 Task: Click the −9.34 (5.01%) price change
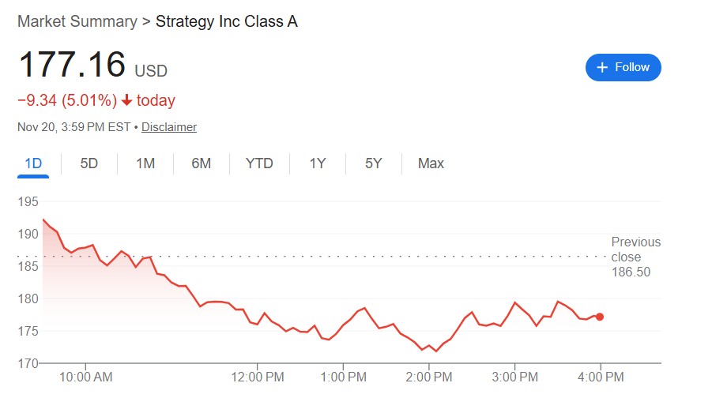tap(67, 100)
